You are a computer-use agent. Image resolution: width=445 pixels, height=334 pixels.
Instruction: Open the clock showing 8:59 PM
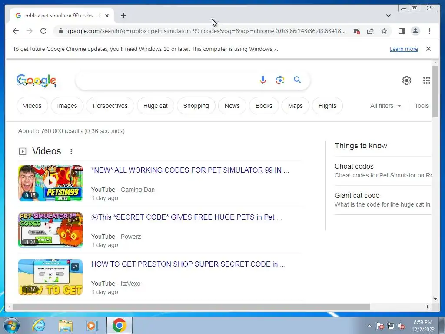423,326
